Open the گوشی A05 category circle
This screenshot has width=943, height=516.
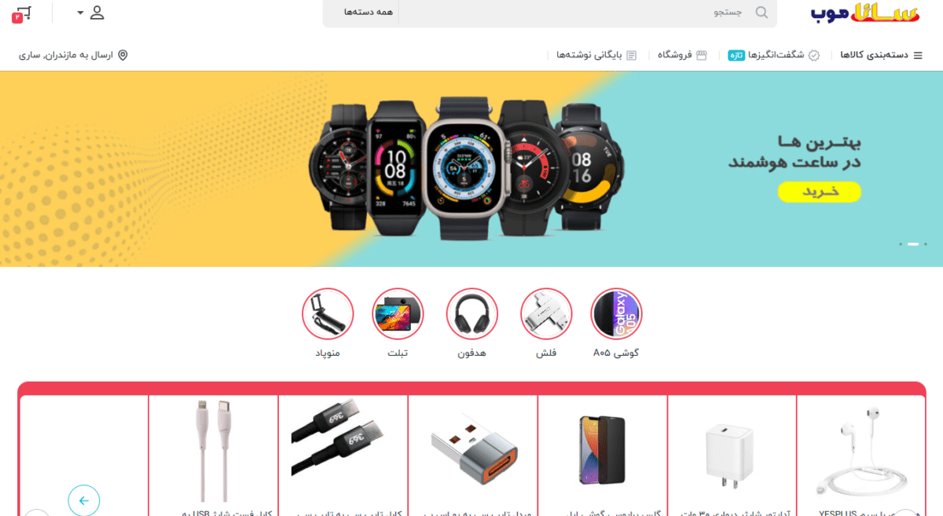pos(616,314)
